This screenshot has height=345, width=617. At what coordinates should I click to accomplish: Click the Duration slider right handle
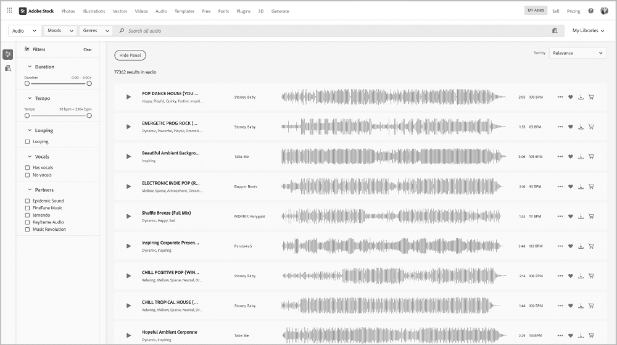89,83
